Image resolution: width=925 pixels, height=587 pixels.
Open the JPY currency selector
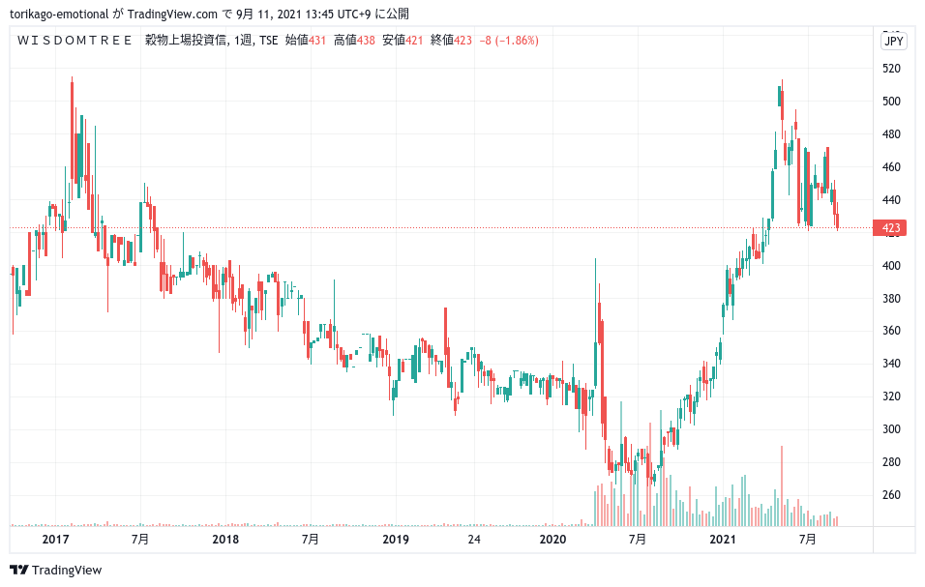[894, 41]
